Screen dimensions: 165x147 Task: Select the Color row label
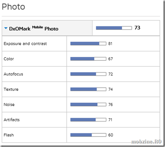9,59
